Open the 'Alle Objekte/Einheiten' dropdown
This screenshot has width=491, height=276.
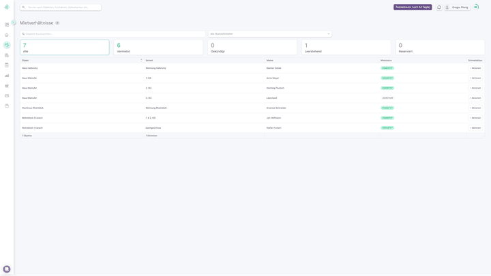coord(269,33)
